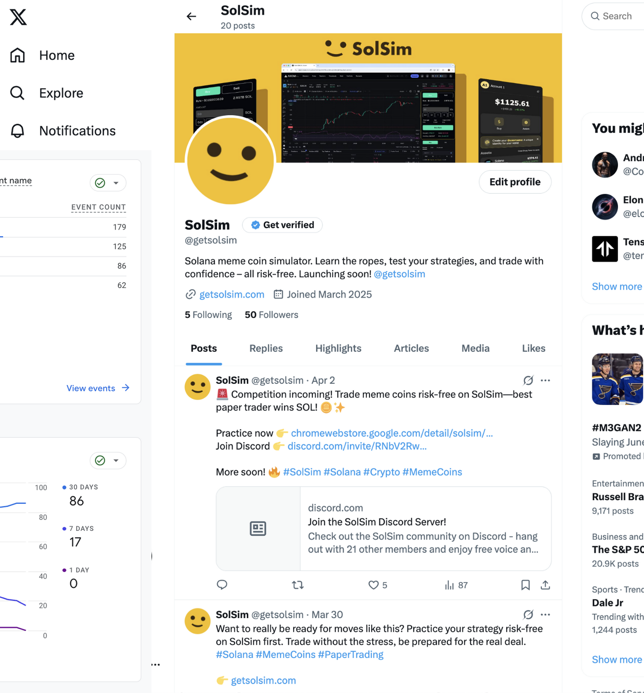
Task: Open Elon suggested account avatar
Action: [605, 207]
